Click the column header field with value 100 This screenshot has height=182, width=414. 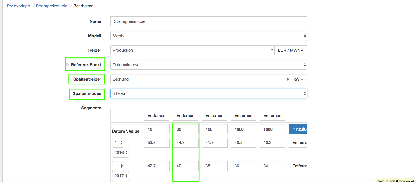coord(215,129)
